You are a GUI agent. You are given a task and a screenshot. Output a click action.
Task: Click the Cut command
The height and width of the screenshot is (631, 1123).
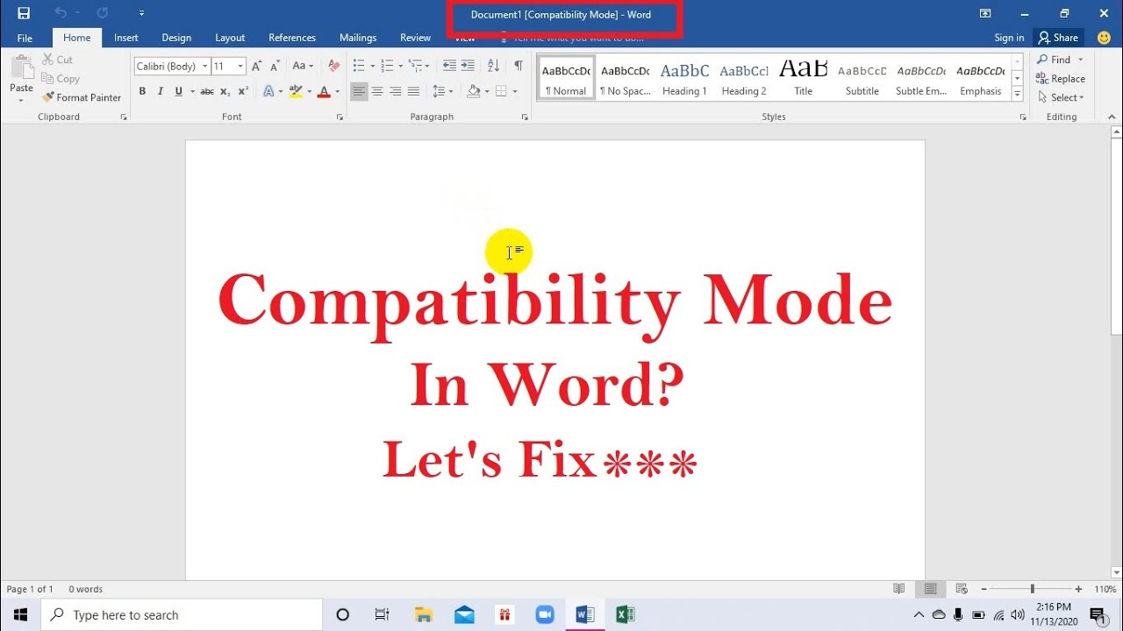pos(58,60)
